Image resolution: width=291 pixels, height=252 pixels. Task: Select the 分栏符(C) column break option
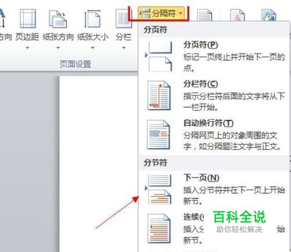[x=214, y=96]
